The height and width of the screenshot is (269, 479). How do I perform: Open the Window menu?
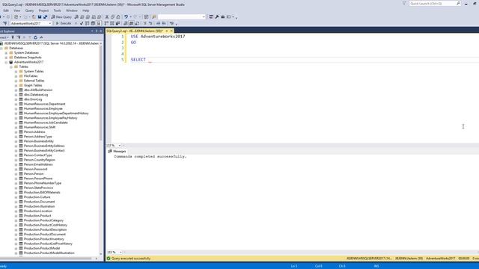(72, 10)
